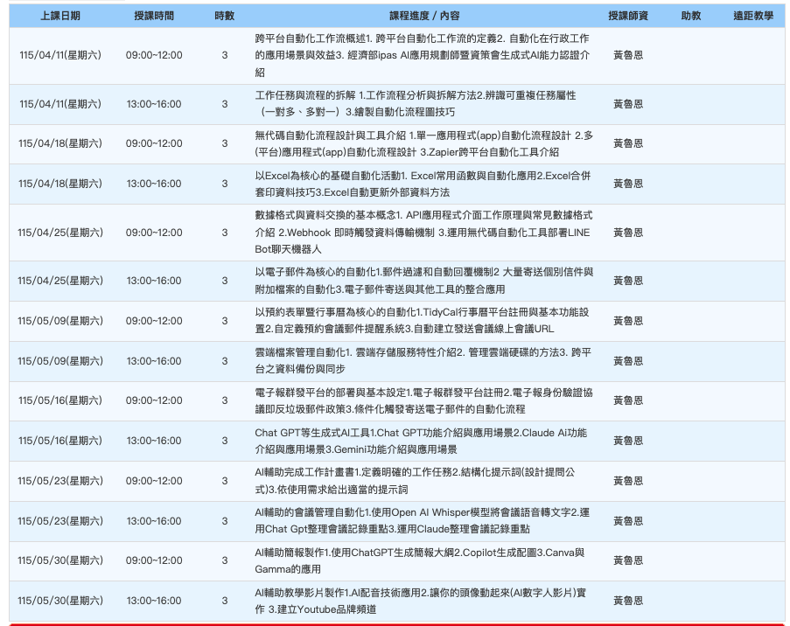Click the 上課日期 column header
The image size is (790, 626).
click(60, 16)
